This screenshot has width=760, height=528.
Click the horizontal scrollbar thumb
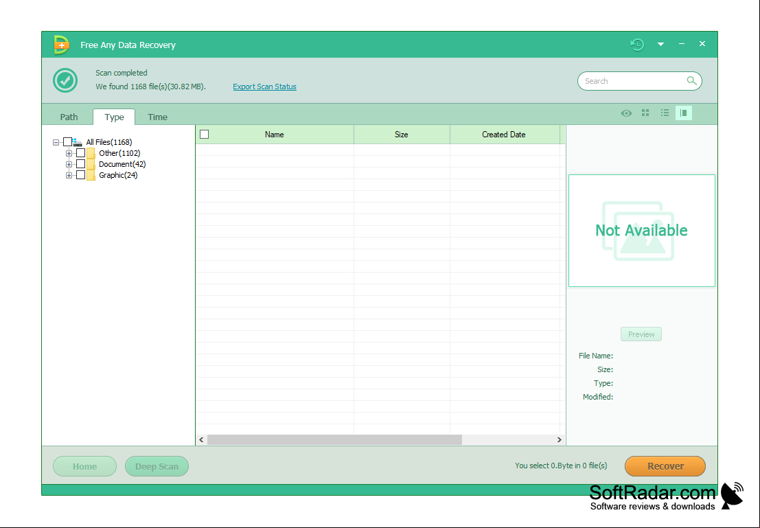334,439
